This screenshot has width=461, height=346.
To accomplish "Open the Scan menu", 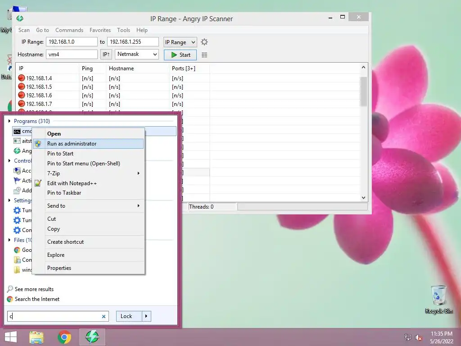I will (x=24, y=30).
